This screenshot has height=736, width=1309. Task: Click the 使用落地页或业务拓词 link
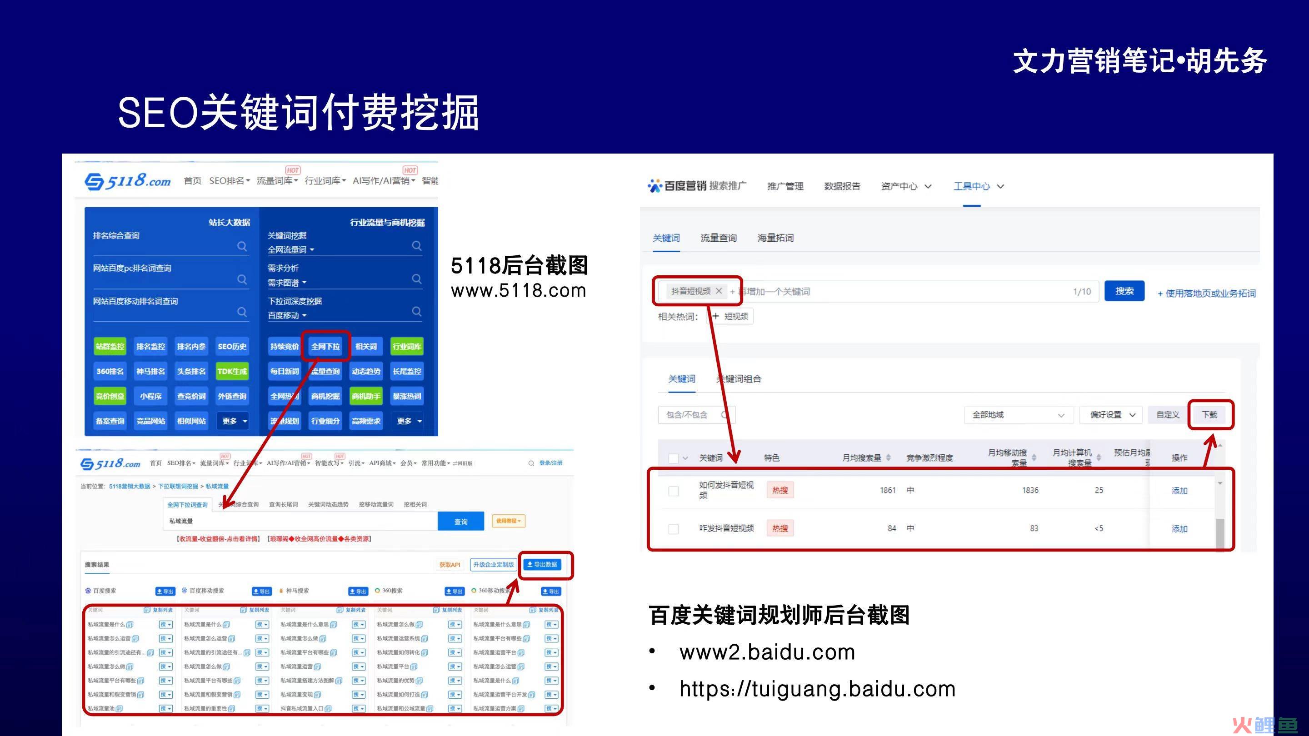click(1207, 293)
